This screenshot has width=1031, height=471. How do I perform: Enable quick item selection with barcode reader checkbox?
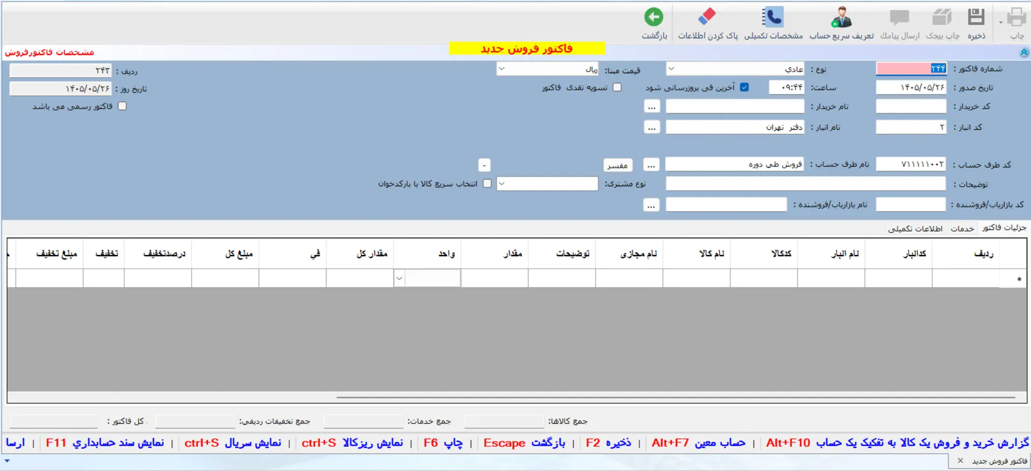point(487,184)
